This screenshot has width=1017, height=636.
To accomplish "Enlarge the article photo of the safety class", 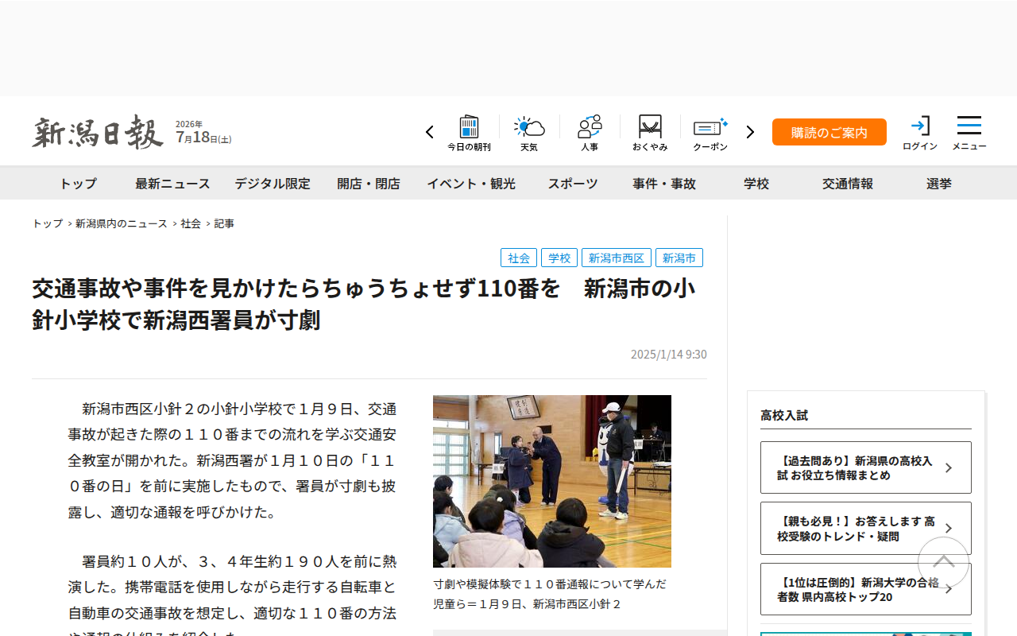I will click(552, 481).
